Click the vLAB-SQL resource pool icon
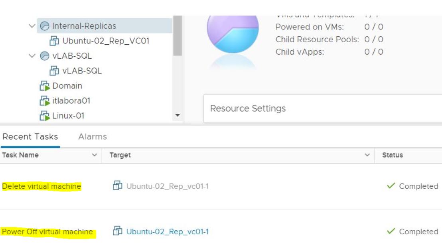The height and width of the screenshot is (249, 442). tap(45, 56)
